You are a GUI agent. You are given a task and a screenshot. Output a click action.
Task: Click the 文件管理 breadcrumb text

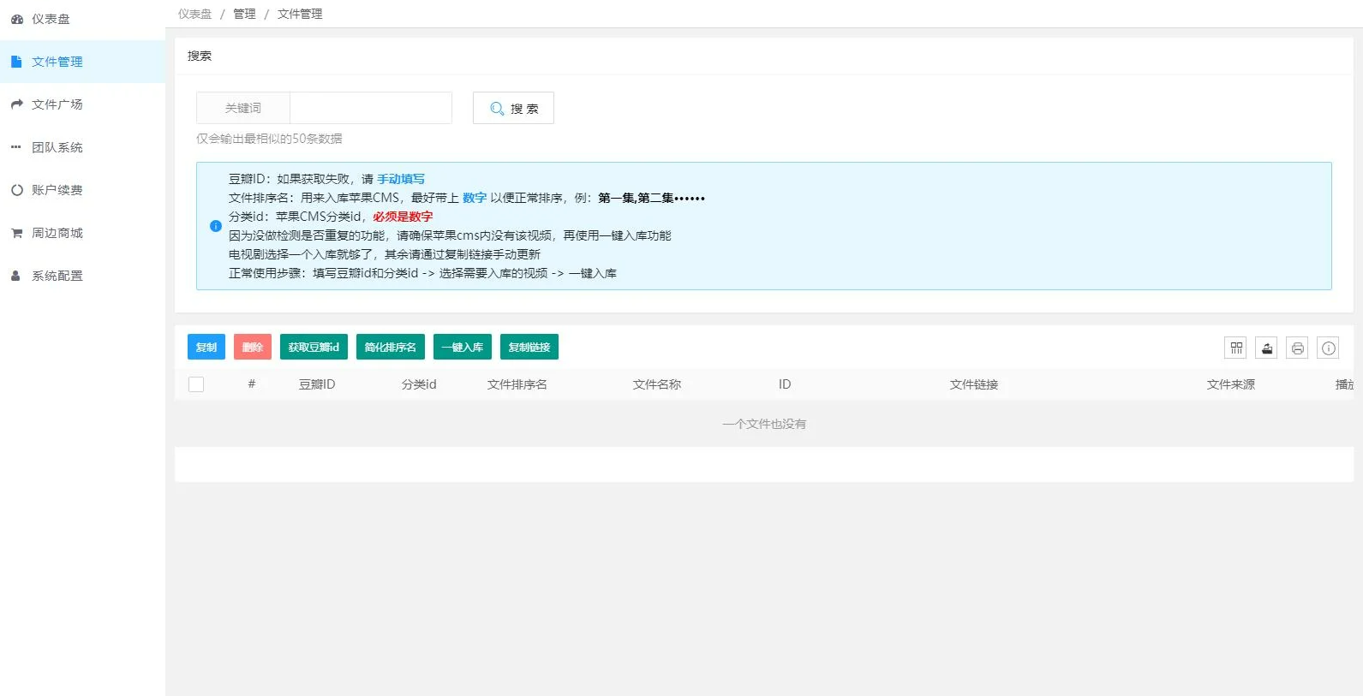(300, 14)
